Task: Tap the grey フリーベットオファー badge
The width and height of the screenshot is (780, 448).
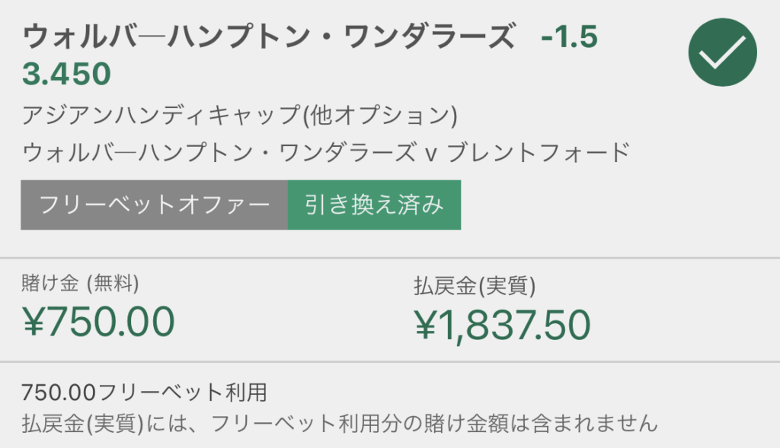Action: 154,205
